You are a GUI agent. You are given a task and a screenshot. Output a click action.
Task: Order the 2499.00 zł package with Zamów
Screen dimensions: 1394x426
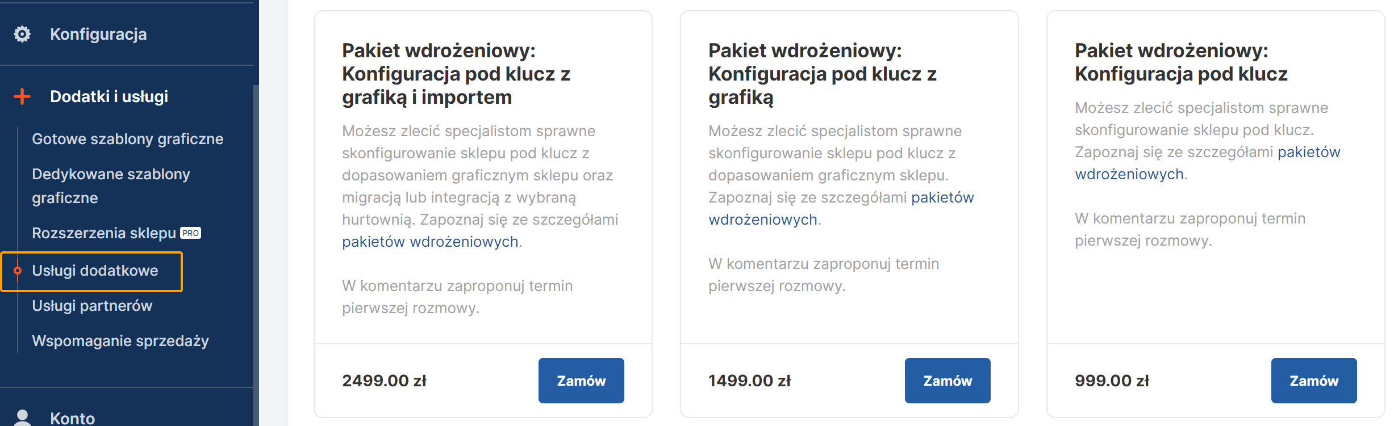(581, 381)
